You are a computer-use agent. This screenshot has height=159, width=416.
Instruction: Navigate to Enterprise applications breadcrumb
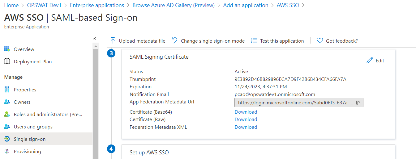point(97,5)
